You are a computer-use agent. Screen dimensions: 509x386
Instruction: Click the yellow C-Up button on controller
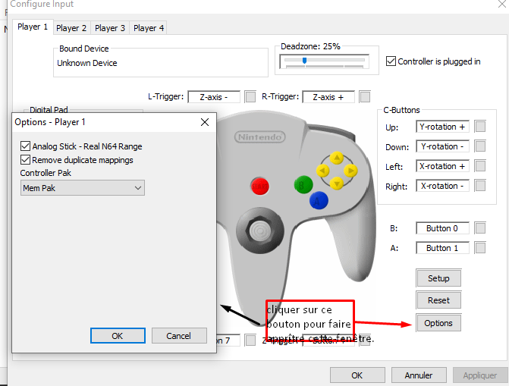pyautogui.click(x=337, y=158)
